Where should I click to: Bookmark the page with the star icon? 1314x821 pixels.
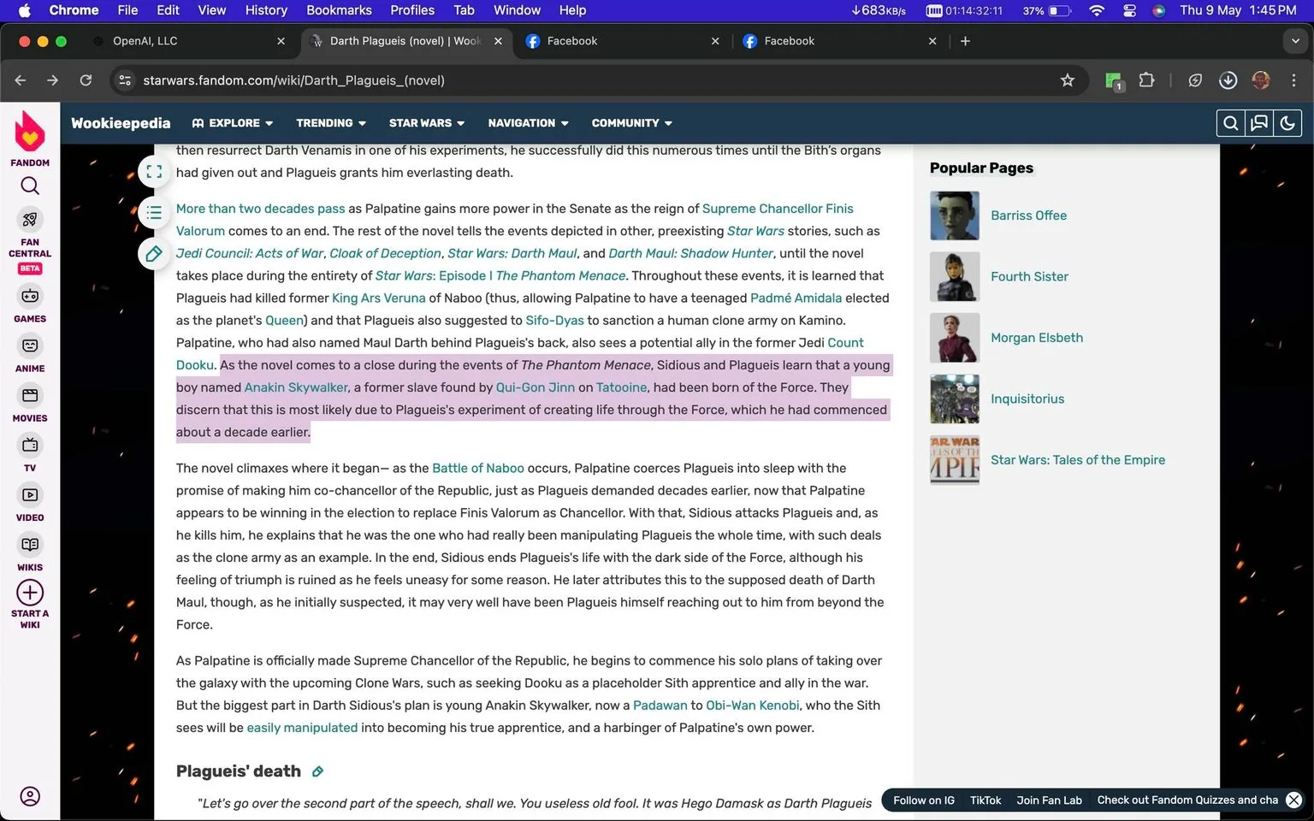click(1067, 80)
